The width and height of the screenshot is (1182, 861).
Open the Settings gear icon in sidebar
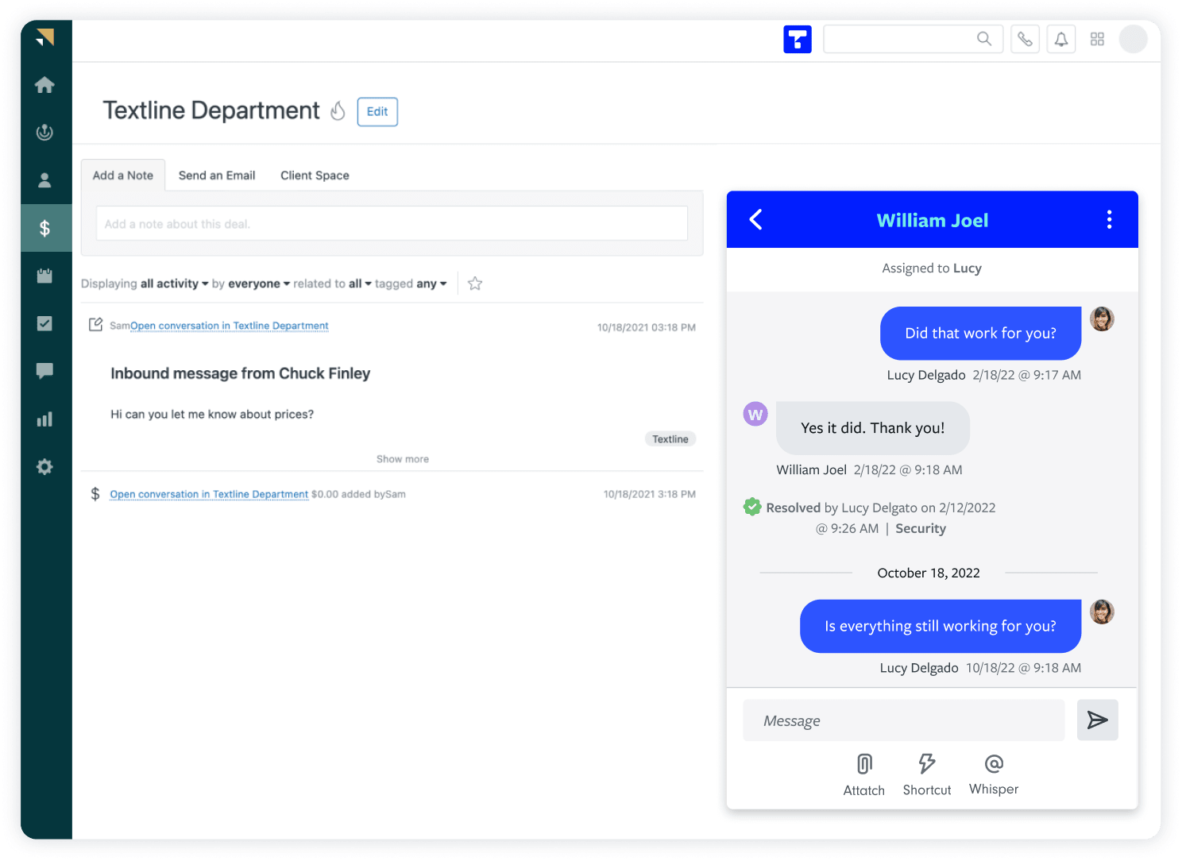[45, 466]
